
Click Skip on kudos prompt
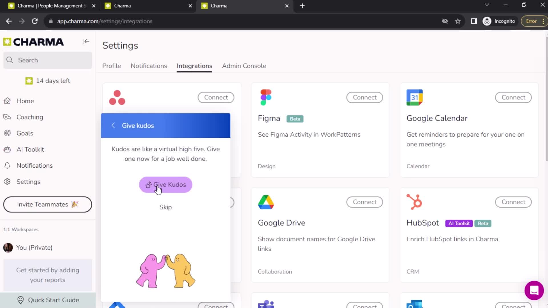click(166, 207)
